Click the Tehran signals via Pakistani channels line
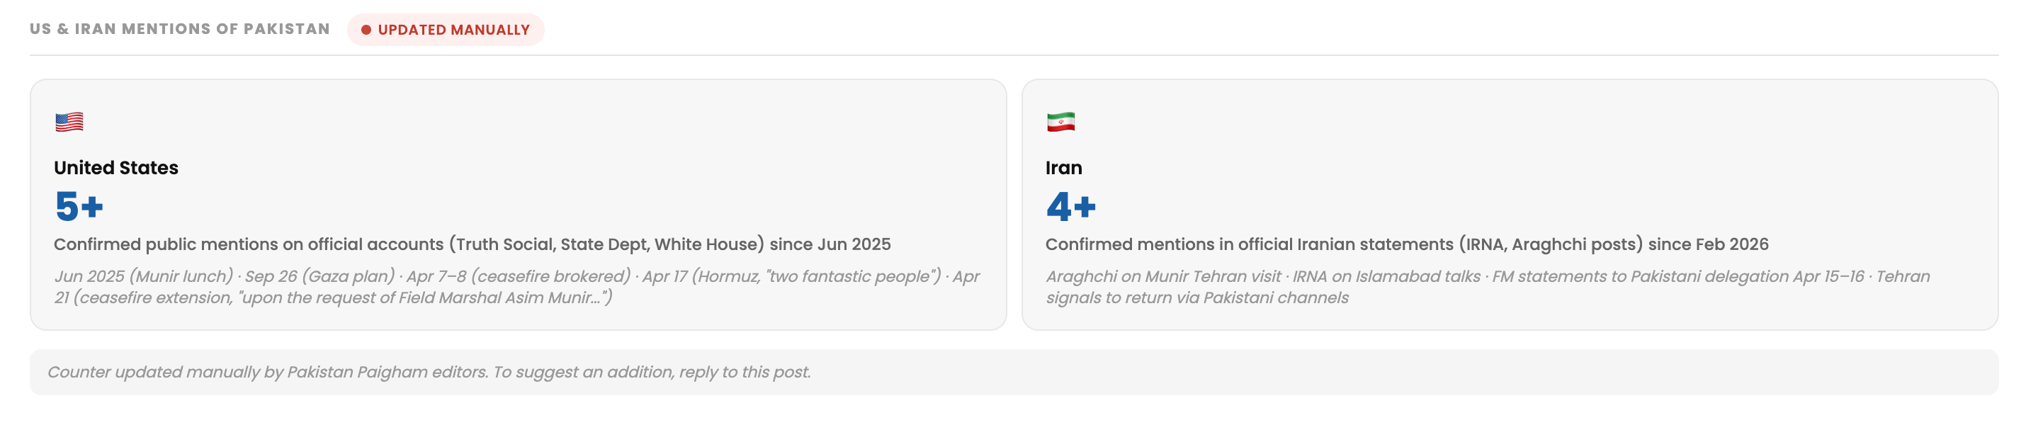 coord(1197,298)
